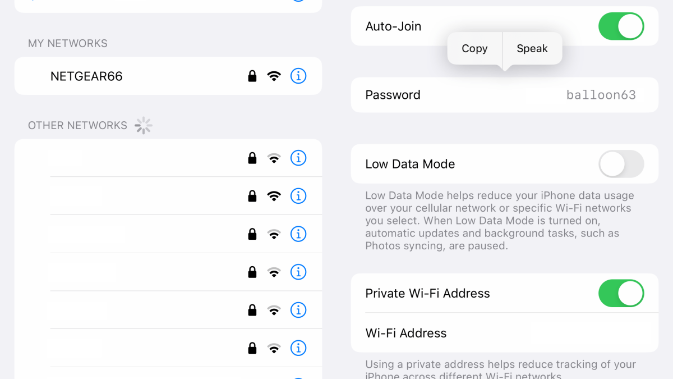The height and width of the screenshot is (379, 673).
Task: Choose Copy in the popup menu
Action: (474, 48)
